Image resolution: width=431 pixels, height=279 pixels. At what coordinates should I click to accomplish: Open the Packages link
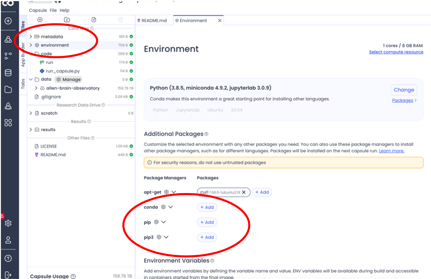click(x=403, y=100)
